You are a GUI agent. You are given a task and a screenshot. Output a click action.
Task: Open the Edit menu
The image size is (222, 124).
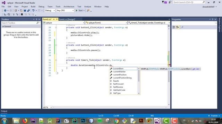(x=9, y=7)
